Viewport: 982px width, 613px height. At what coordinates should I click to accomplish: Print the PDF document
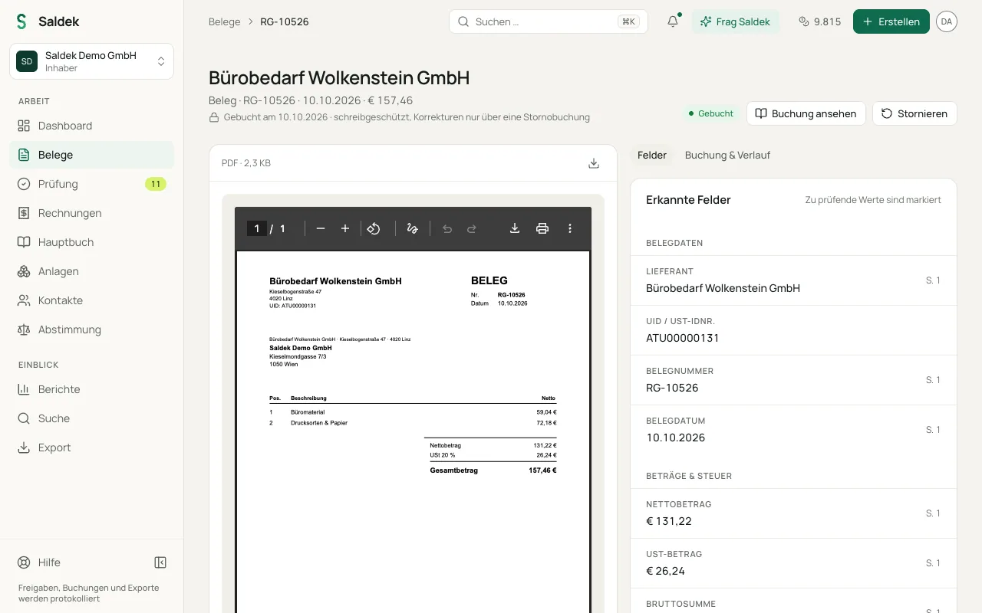point(542,228)
